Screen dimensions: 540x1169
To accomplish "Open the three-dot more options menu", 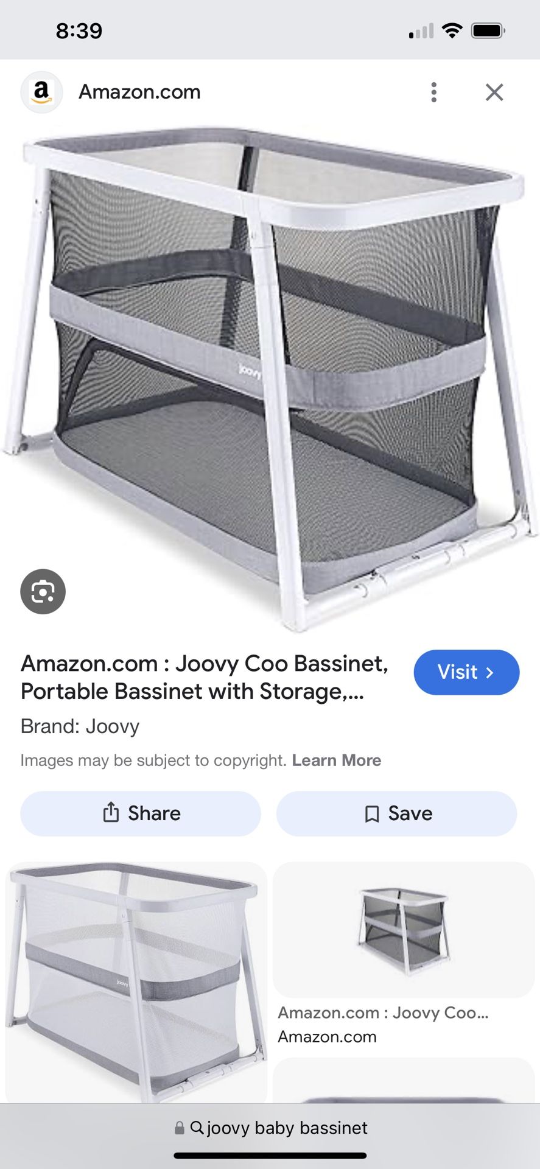I will pyautogui.click(x=433, y=93).
